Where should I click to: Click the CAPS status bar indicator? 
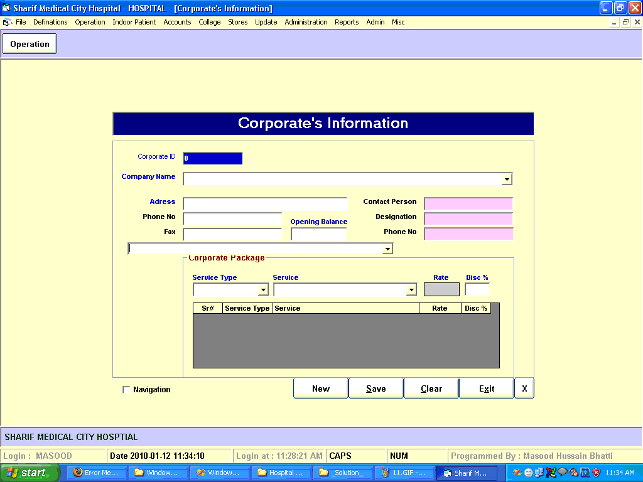356,456
